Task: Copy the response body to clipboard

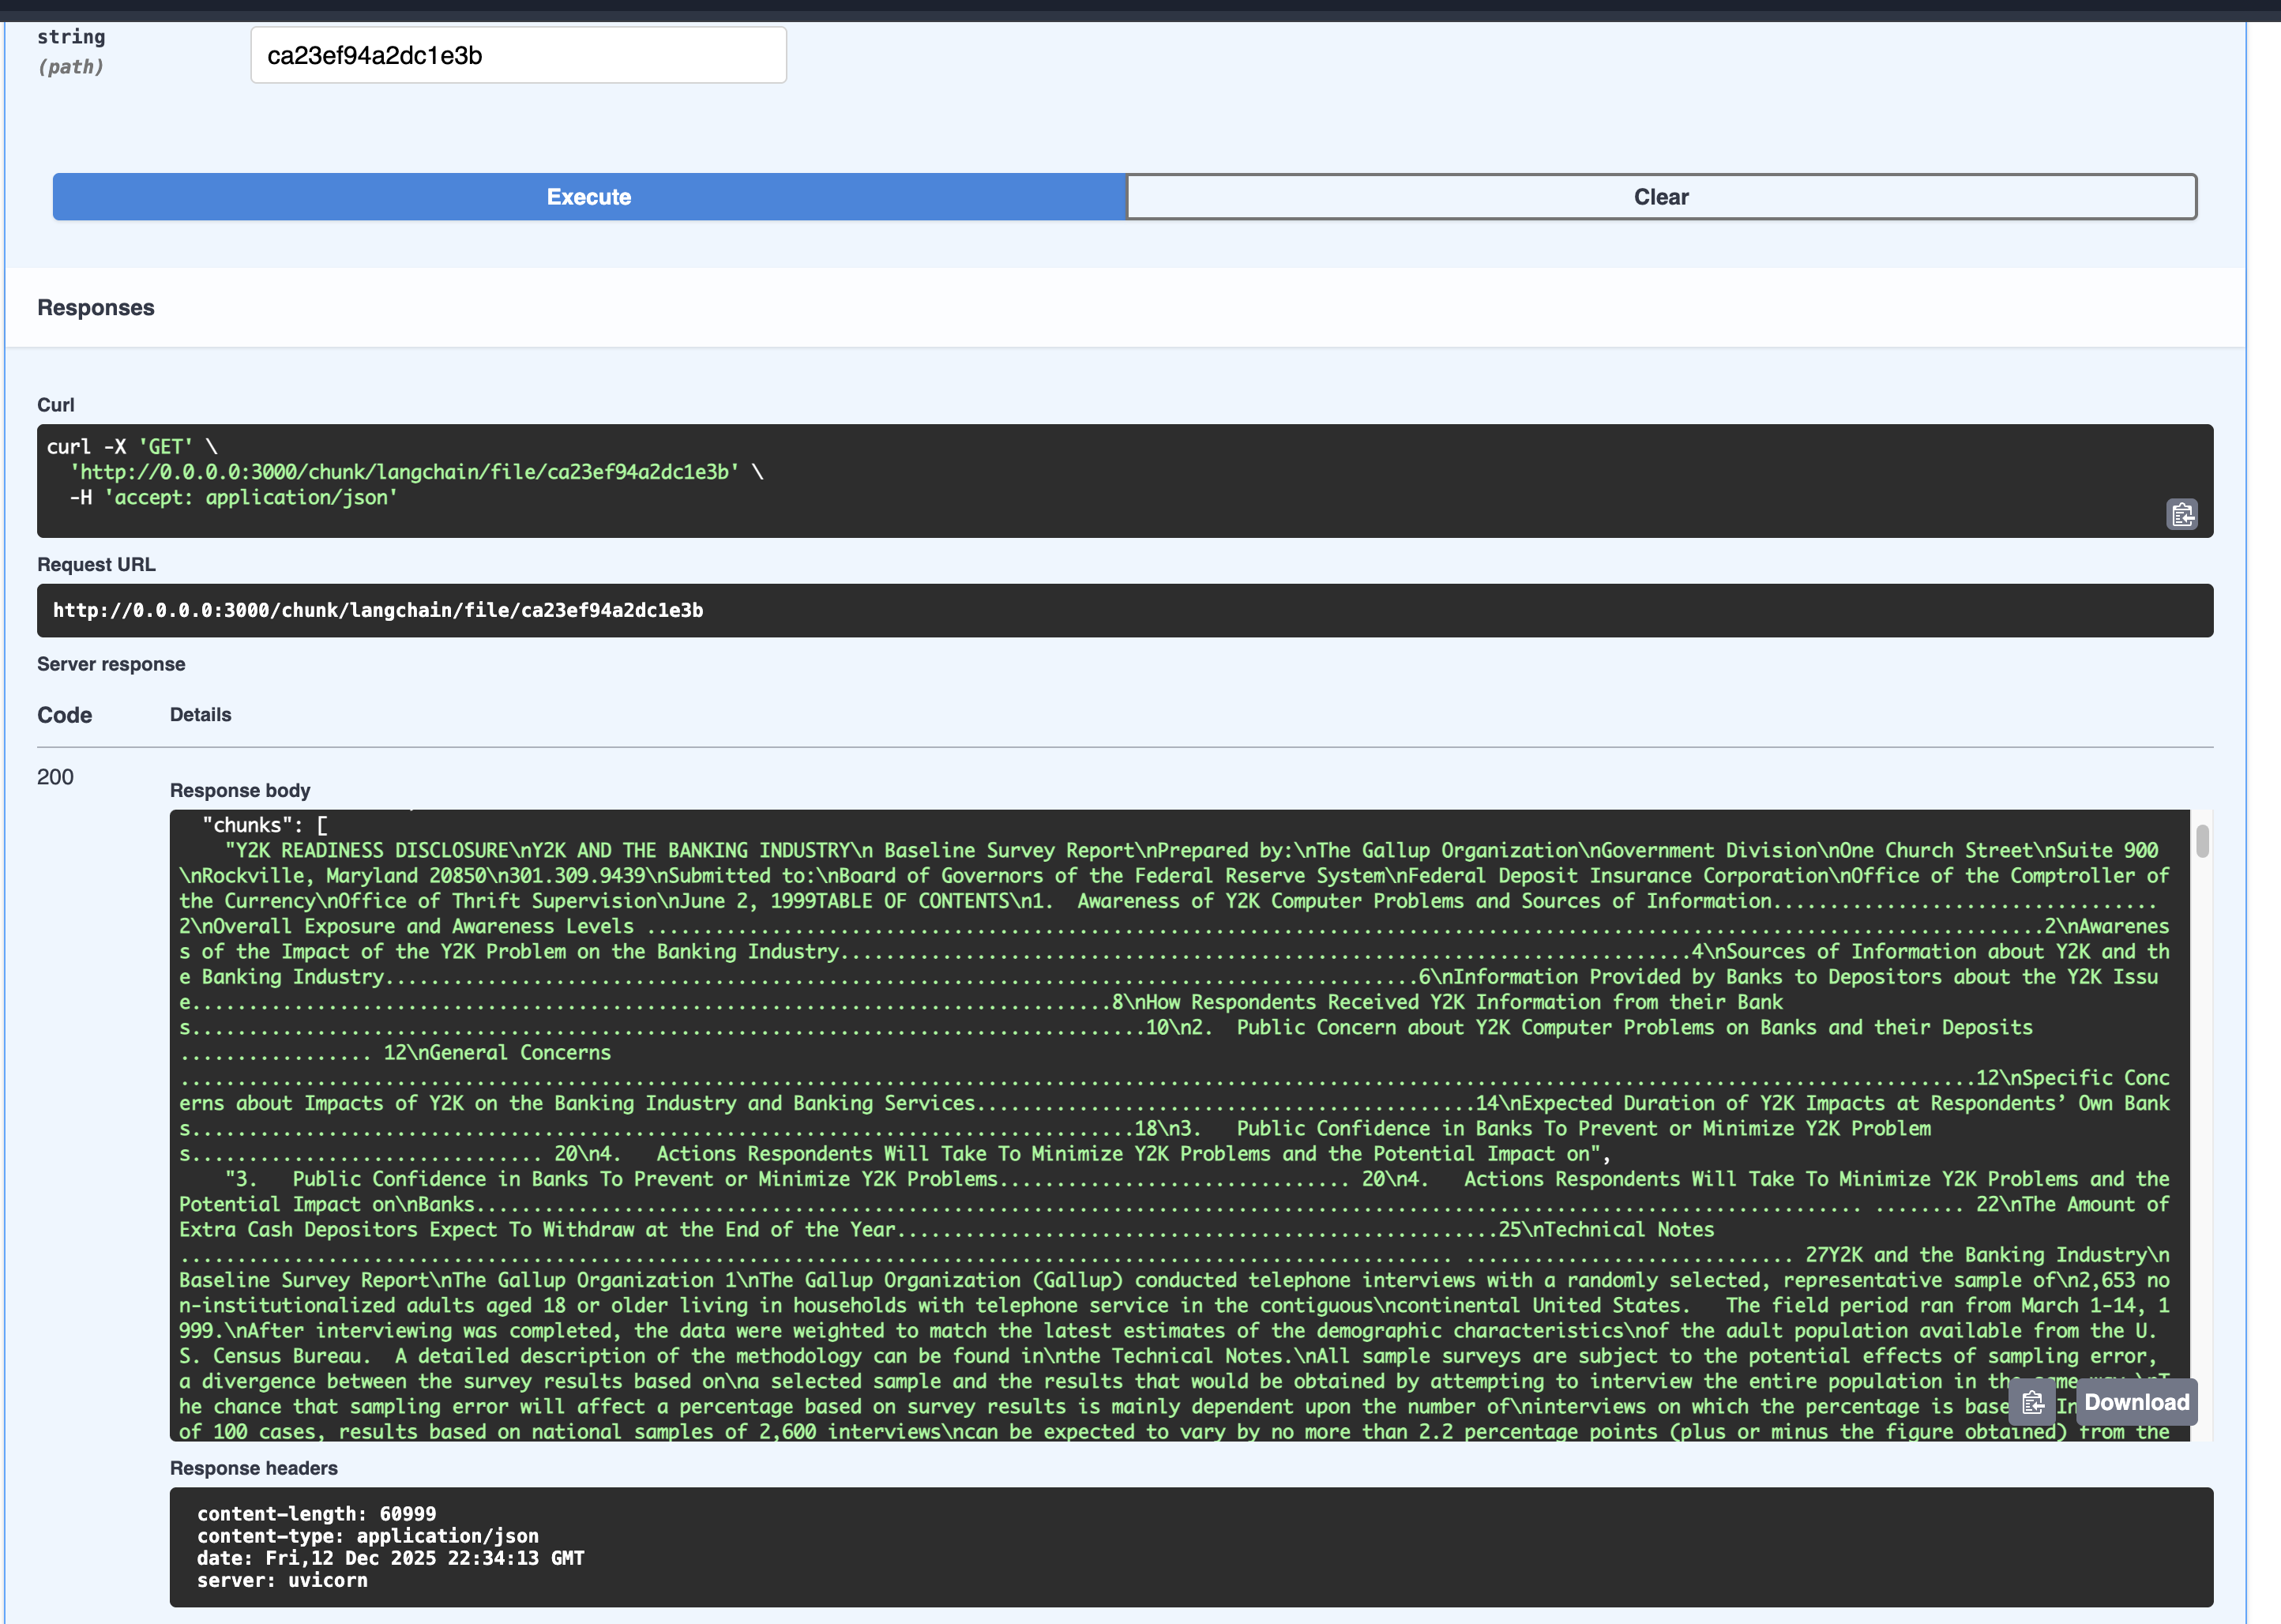Action: tap(2032, 1402)
